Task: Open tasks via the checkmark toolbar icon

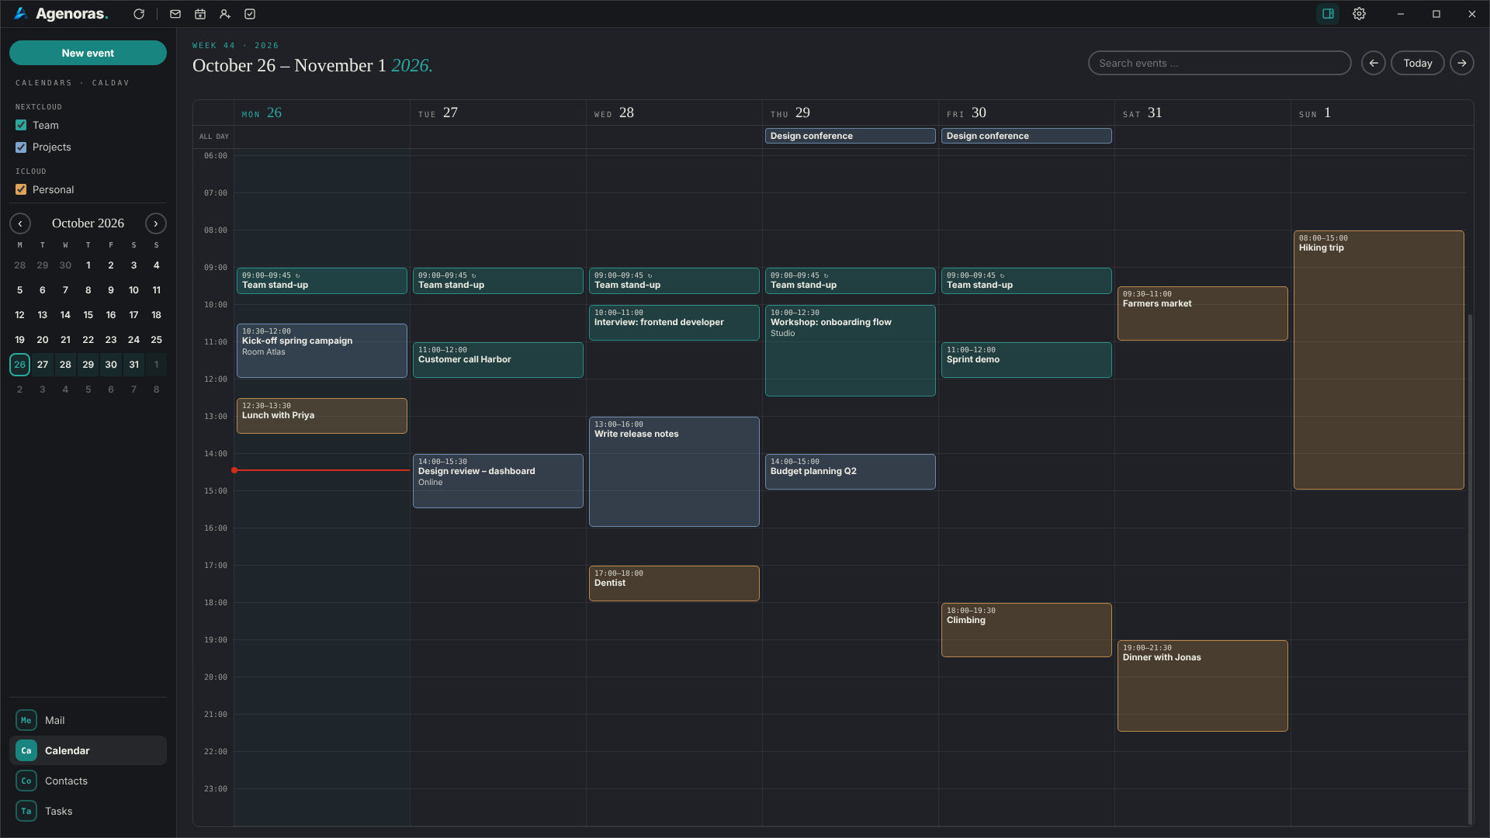Action: click(250, 14)
